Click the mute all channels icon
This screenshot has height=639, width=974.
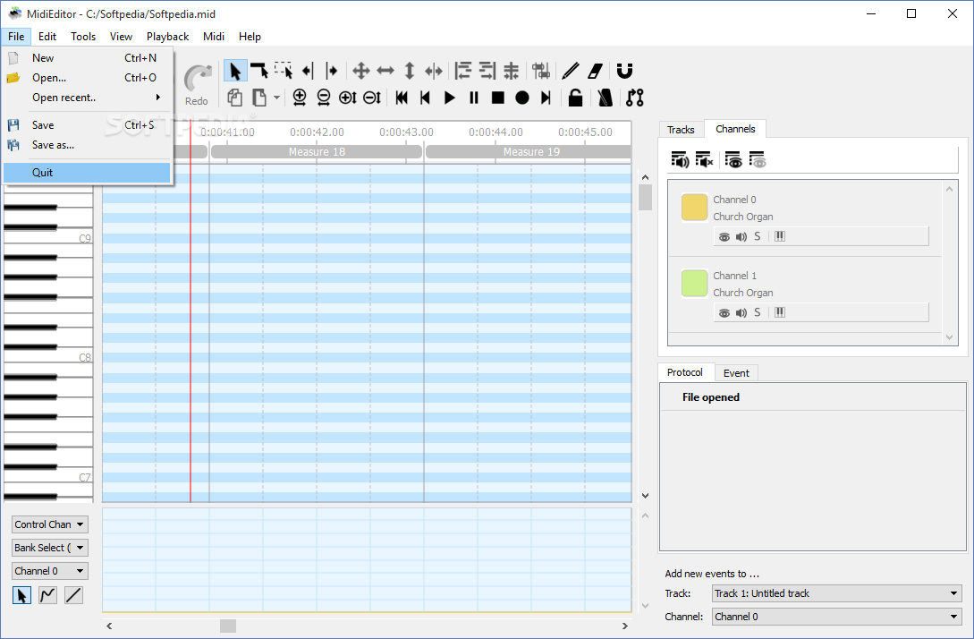[x=704, y=159]
